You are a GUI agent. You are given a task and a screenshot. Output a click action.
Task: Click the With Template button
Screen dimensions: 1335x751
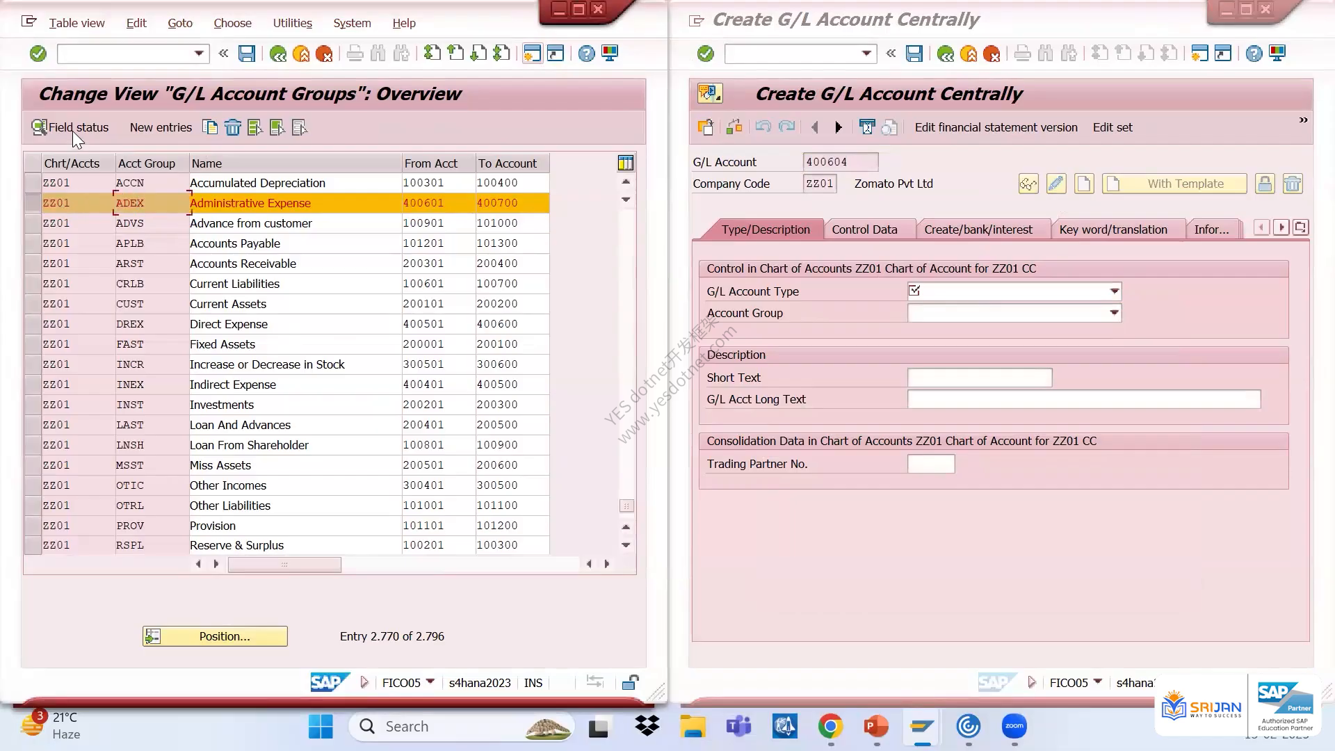coord(1174,184)
